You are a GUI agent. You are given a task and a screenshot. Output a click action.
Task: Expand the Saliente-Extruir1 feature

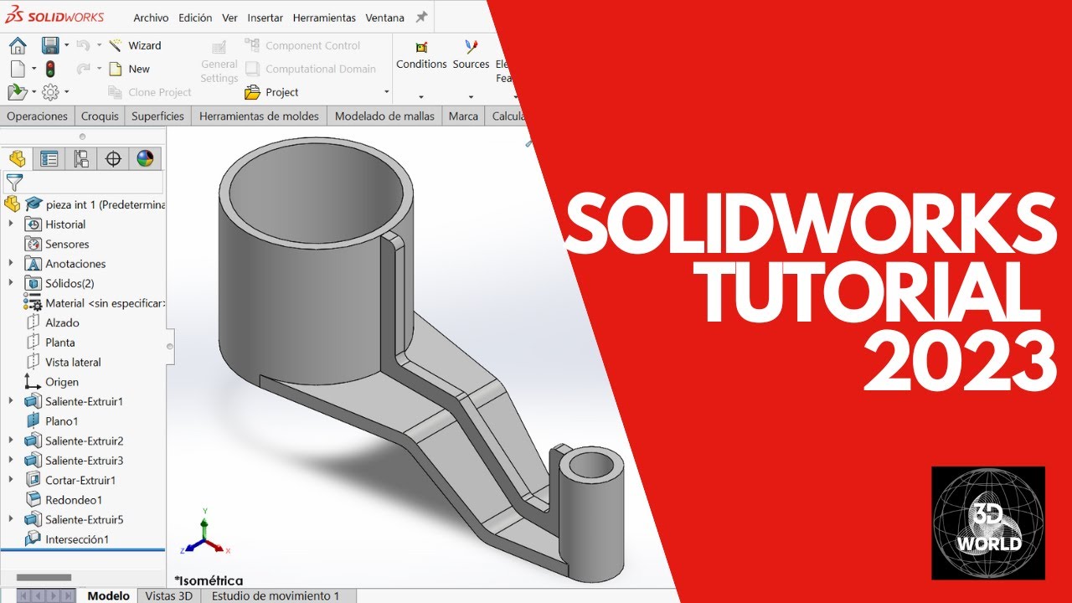click(x=11, y=401)
